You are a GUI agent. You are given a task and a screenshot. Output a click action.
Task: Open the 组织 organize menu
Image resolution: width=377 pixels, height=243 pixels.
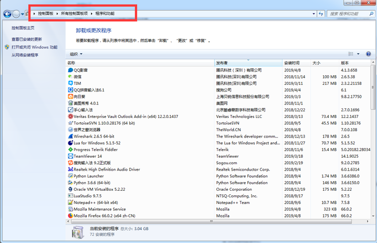76,54
